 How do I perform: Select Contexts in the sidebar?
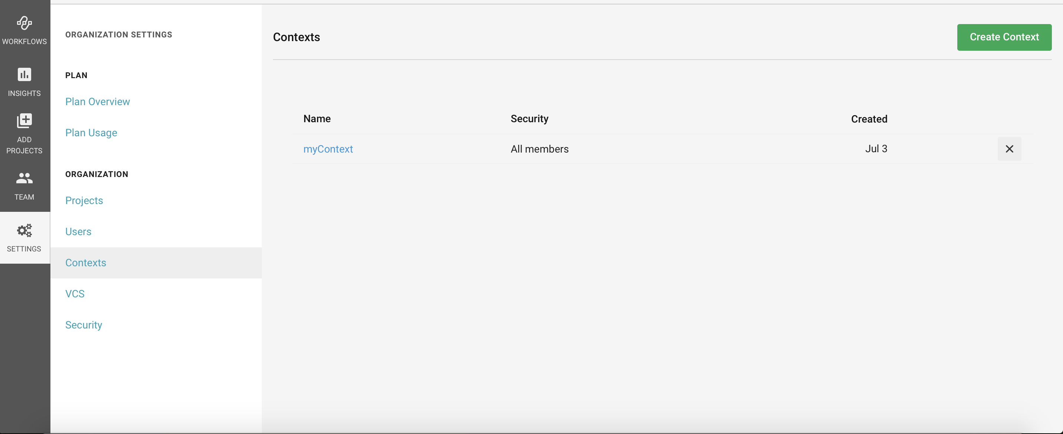coord(86,263)
